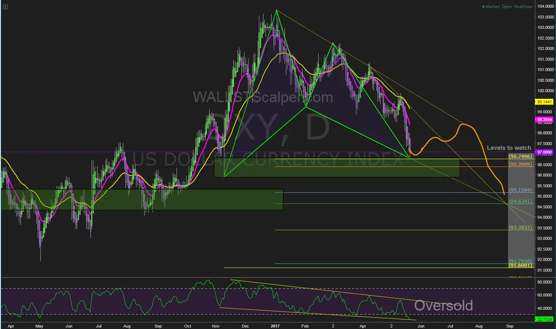
Task: Click the purple 97.0890 current price label
Action: point(545,152)
